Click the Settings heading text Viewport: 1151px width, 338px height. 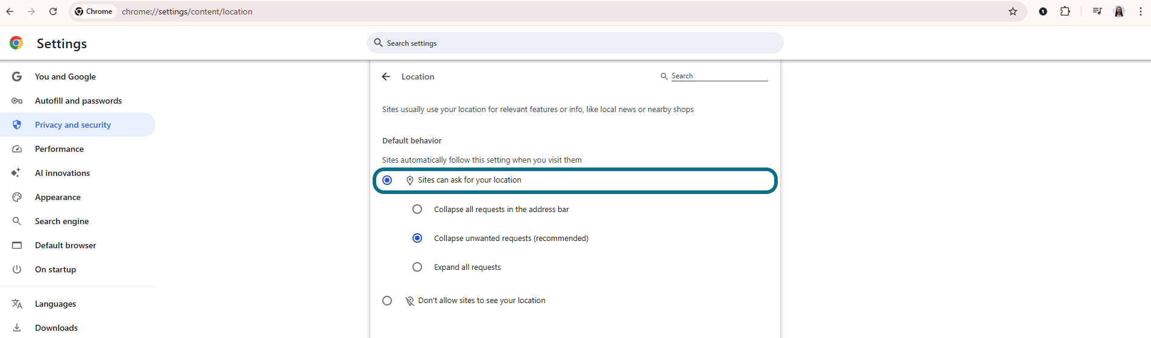click(x=61, y=43)
